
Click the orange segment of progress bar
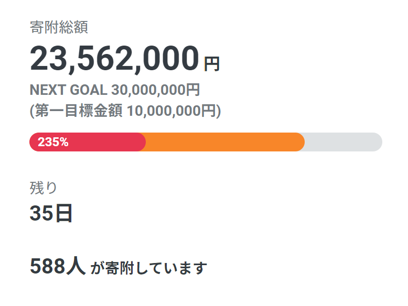226,142
